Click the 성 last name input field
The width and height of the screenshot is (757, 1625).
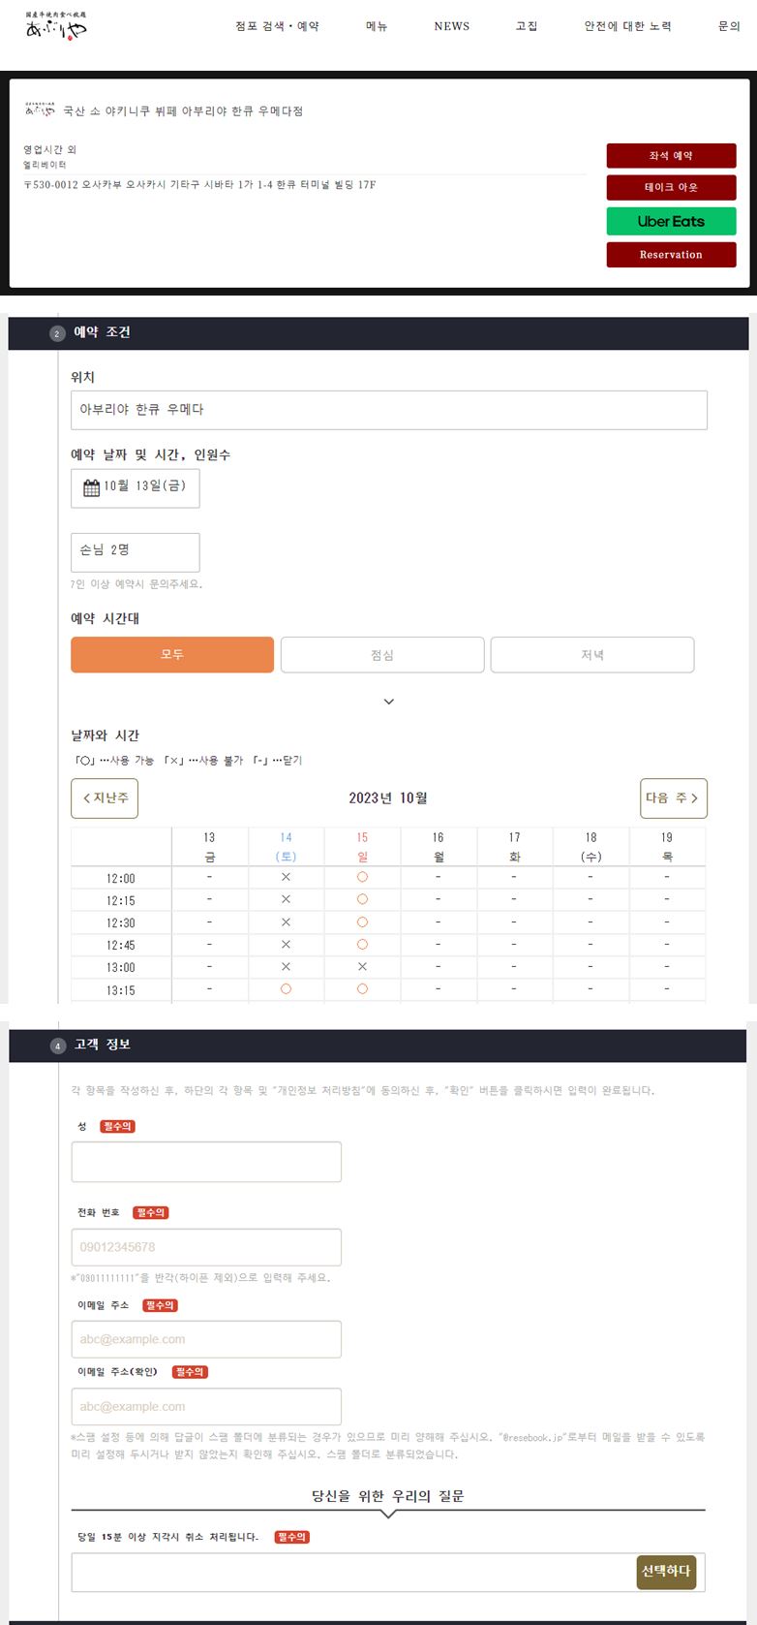pyautogui.click(x=206, y=1161)
